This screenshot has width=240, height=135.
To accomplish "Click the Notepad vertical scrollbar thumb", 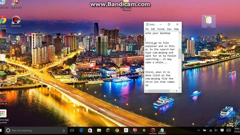I will (x=180, y=54).
